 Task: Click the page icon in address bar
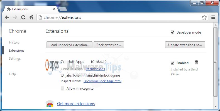[x=40, y=17]
